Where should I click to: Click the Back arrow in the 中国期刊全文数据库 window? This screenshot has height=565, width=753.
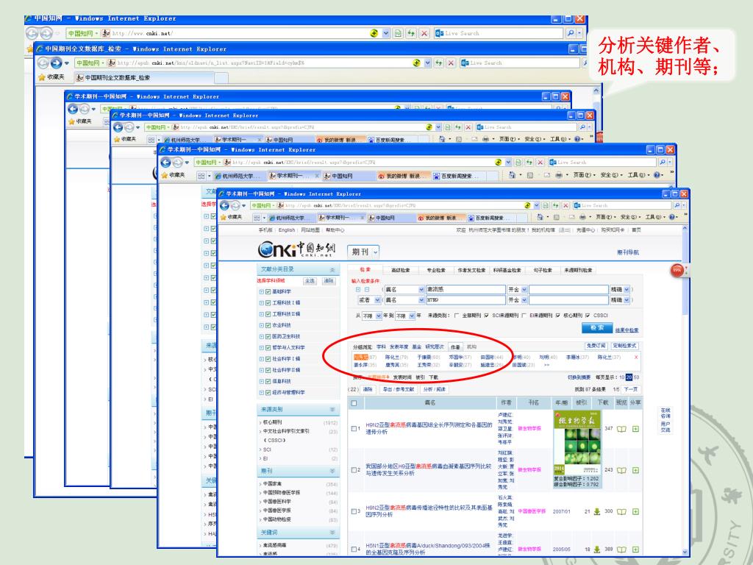pos(43,63)
